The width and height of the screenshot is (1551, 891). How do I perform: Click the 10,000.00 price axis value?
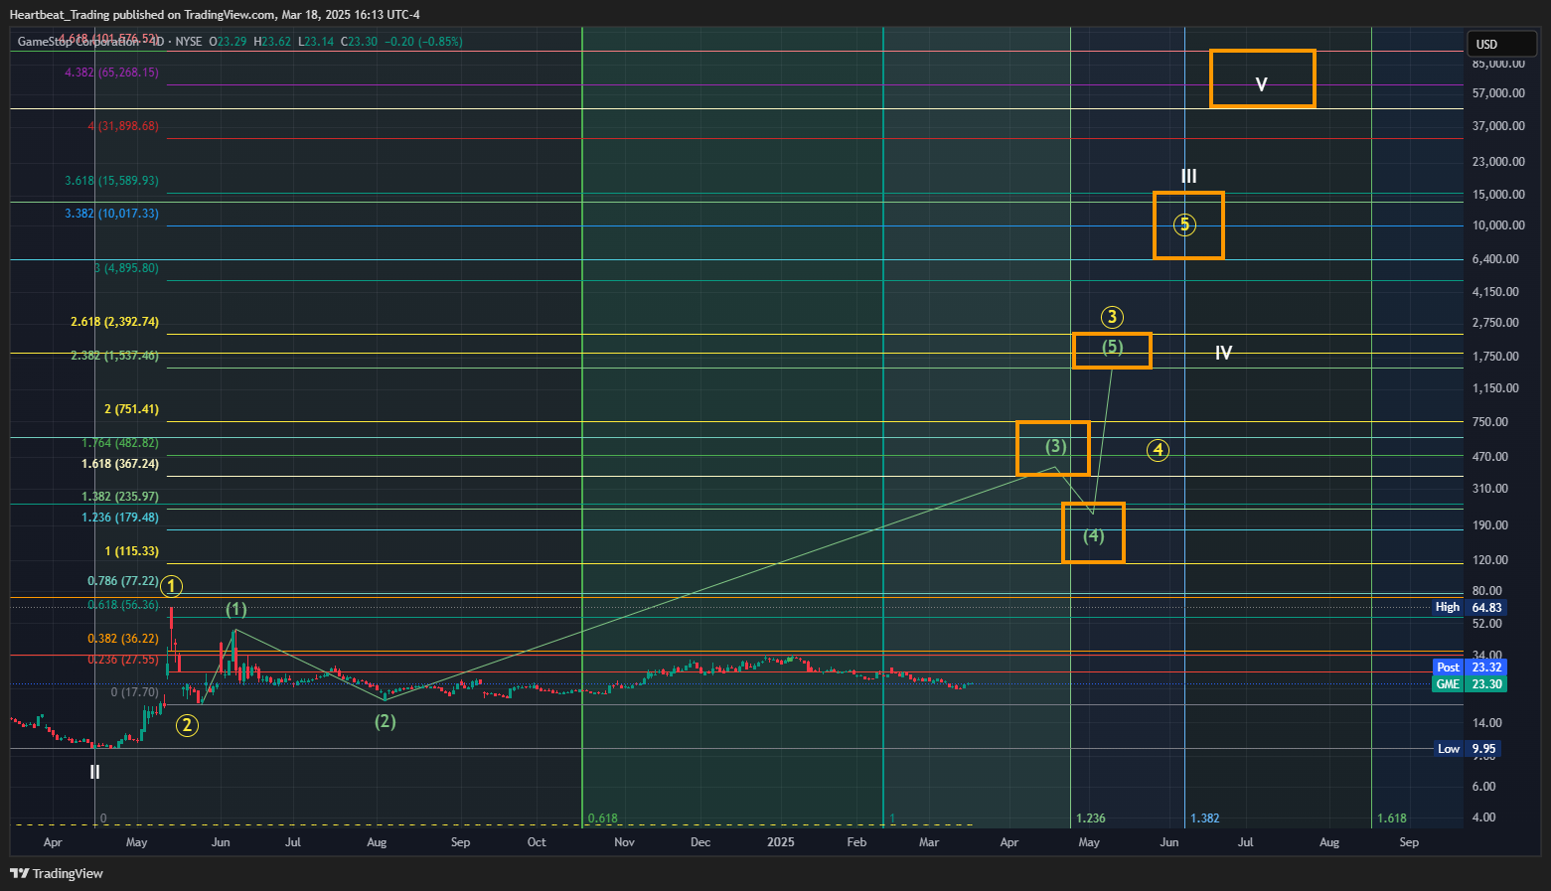tap(1498, 225)
